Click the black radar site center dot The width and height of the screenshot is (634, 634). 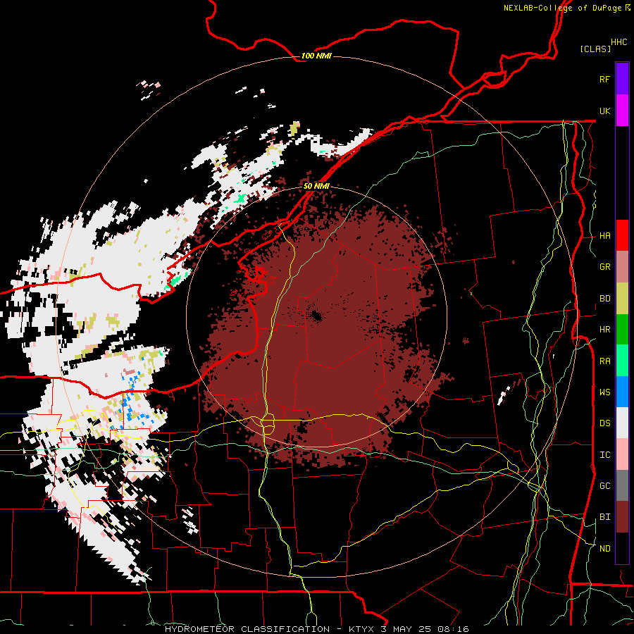[x=316, y=316]
